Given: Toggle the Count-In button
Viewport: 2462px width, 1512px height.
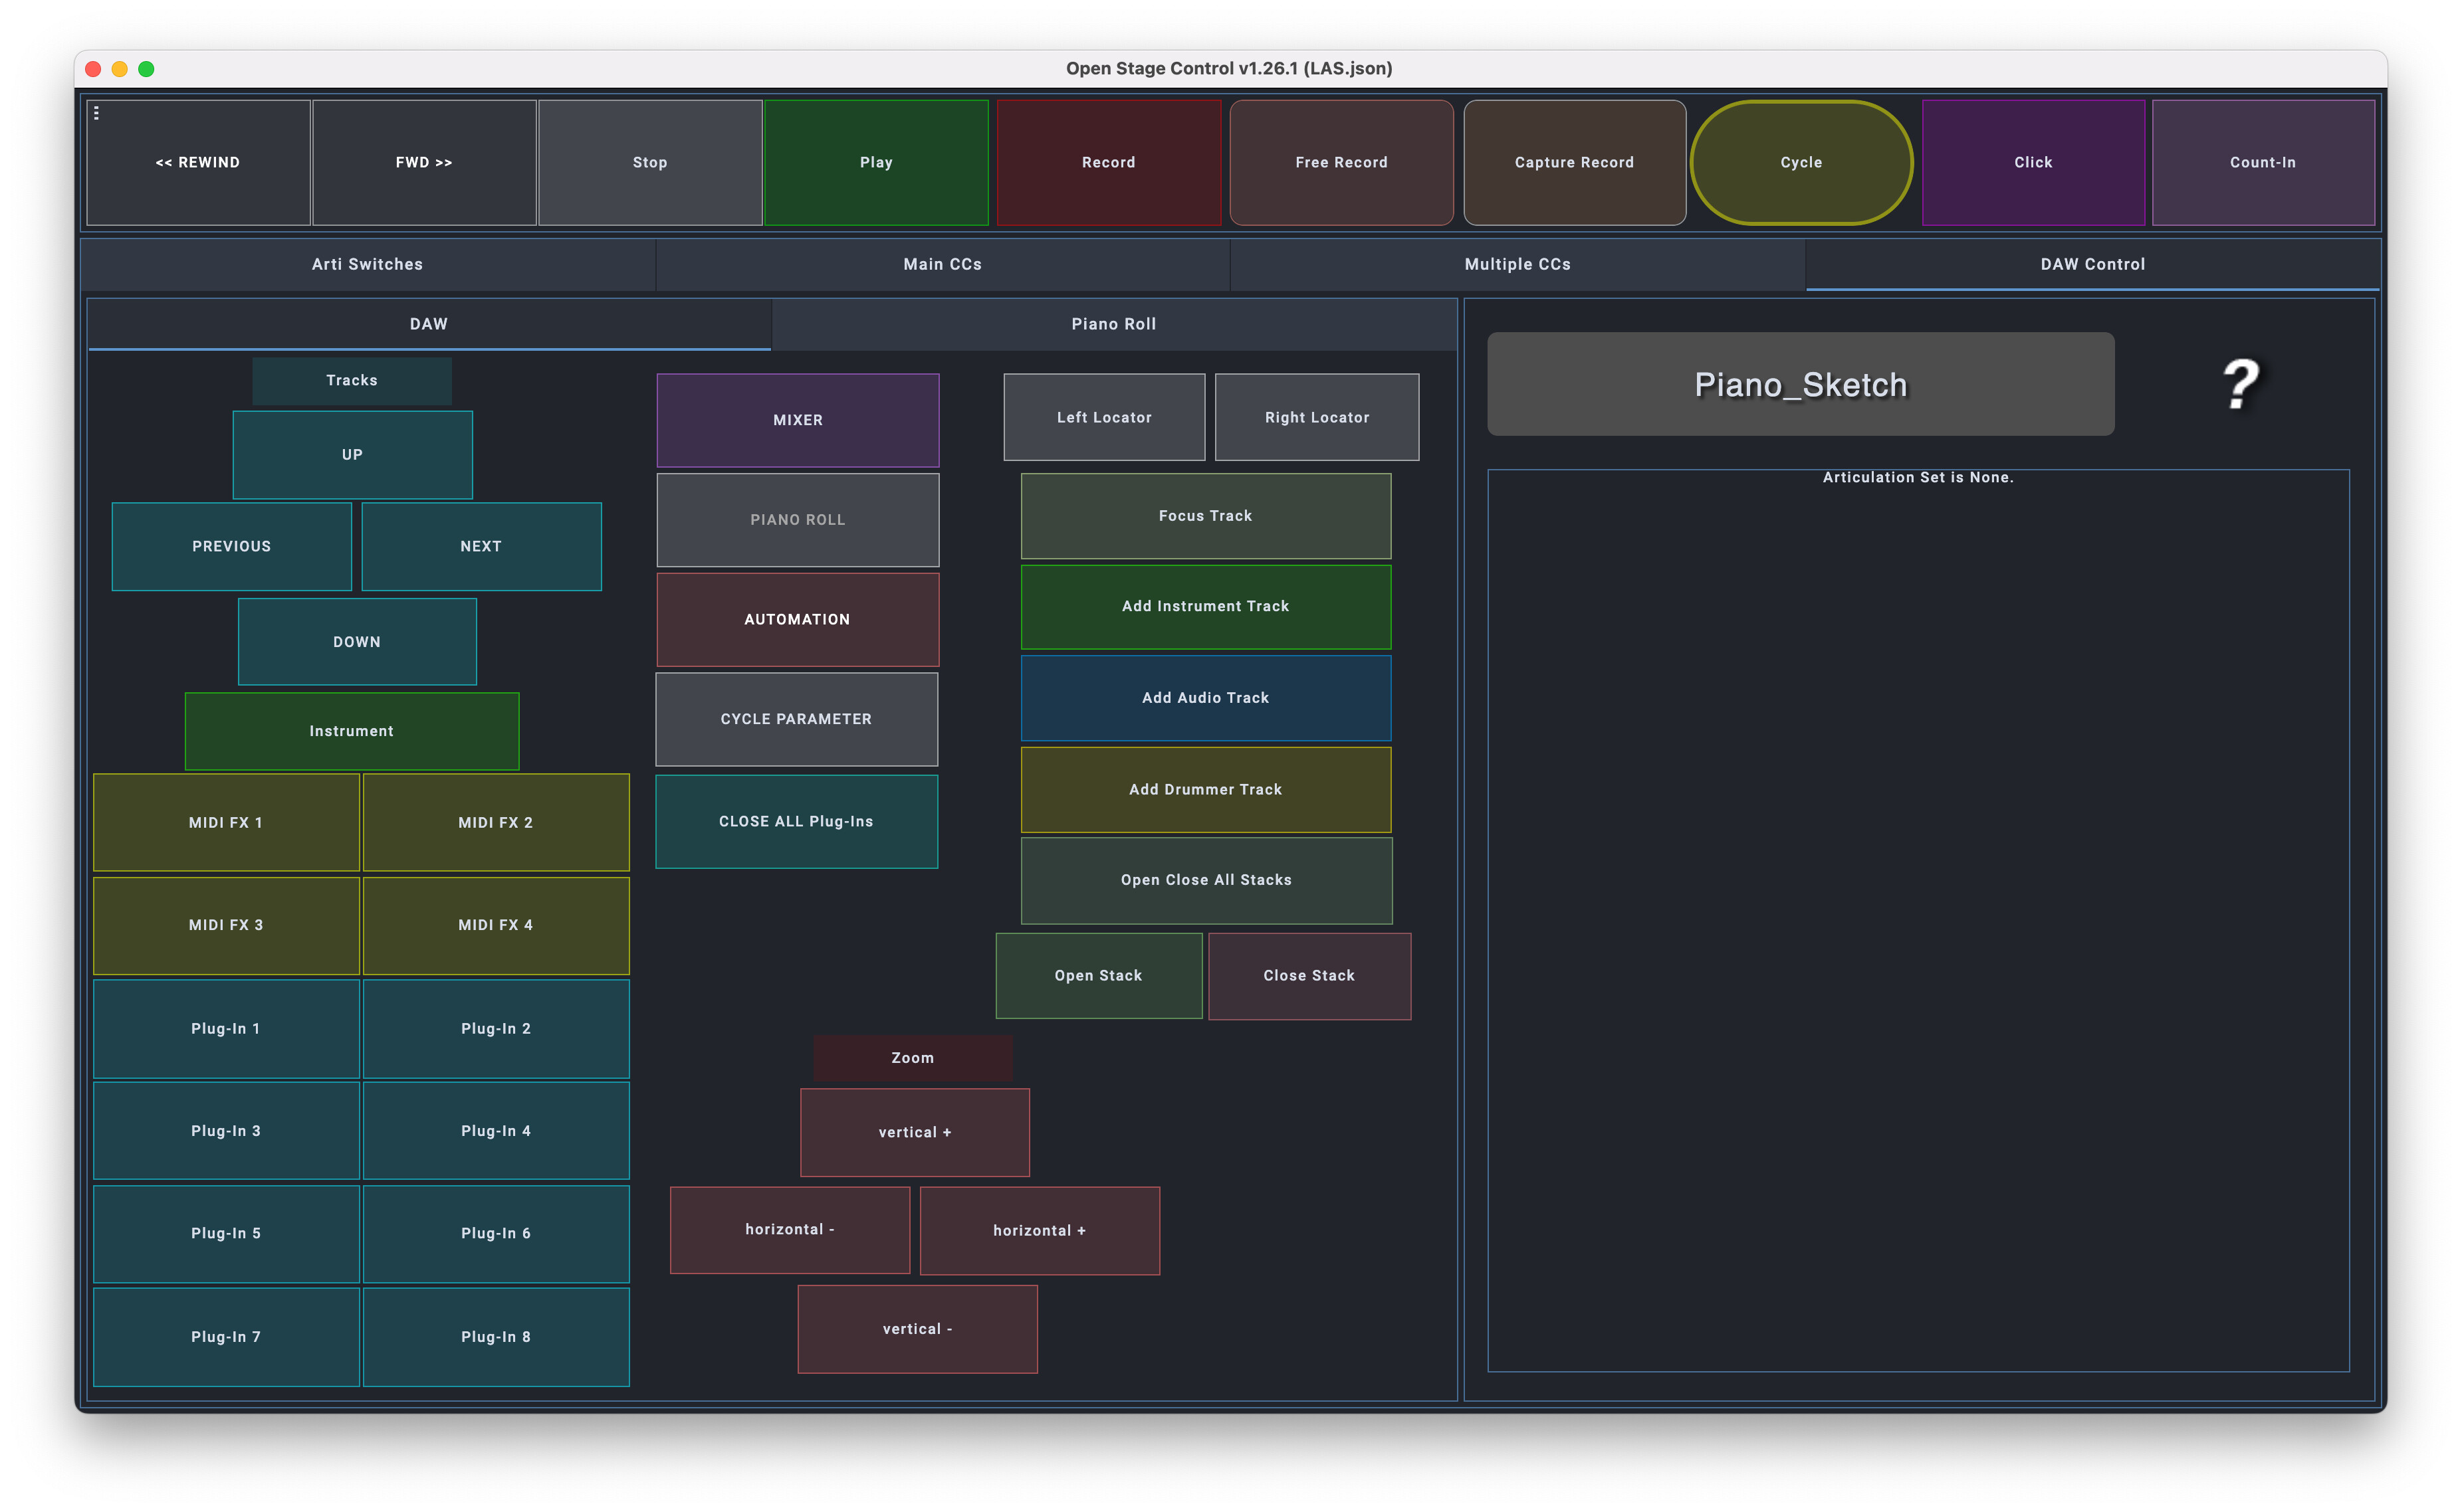Looking at the screenshot, I should click(2262, 162).
